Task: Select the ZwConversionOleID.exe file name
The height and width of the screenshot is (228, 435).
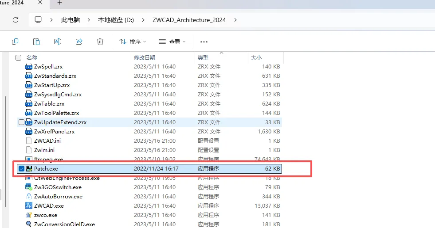Action: click(x=64, y=224)
